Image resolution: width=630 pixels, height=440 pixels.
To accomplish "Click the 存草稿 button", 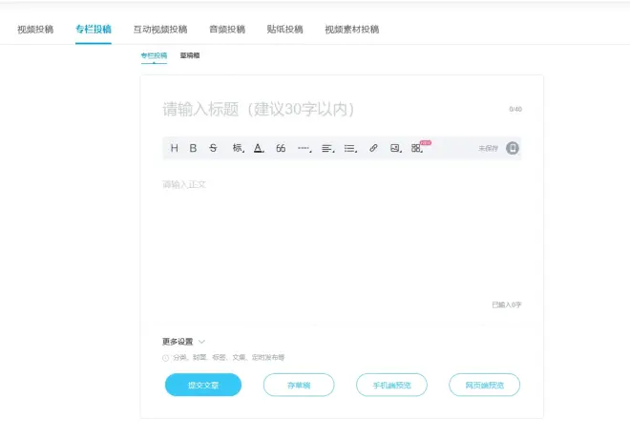I will pos(299,385).
